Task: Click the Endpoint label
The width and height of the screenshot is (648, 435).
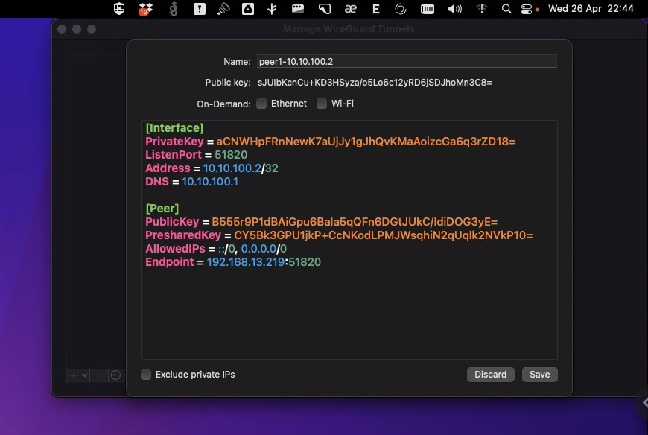Action: click(169, 262)
